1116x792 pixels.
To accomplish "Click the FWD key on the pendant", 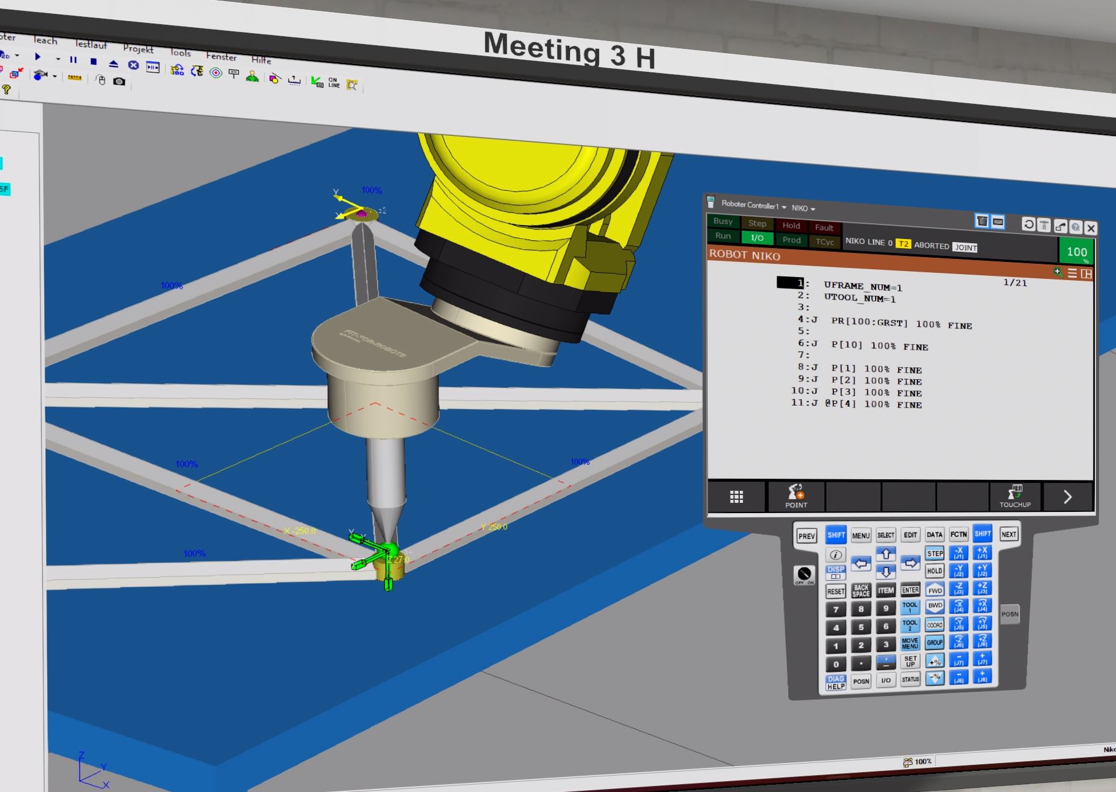I will 935,590.
